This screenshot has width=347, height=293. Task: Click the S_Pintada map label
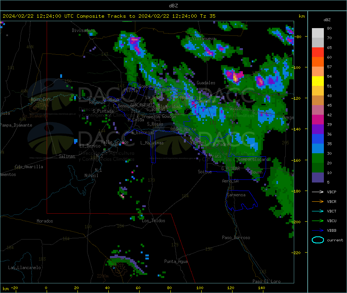click(103, 111)
